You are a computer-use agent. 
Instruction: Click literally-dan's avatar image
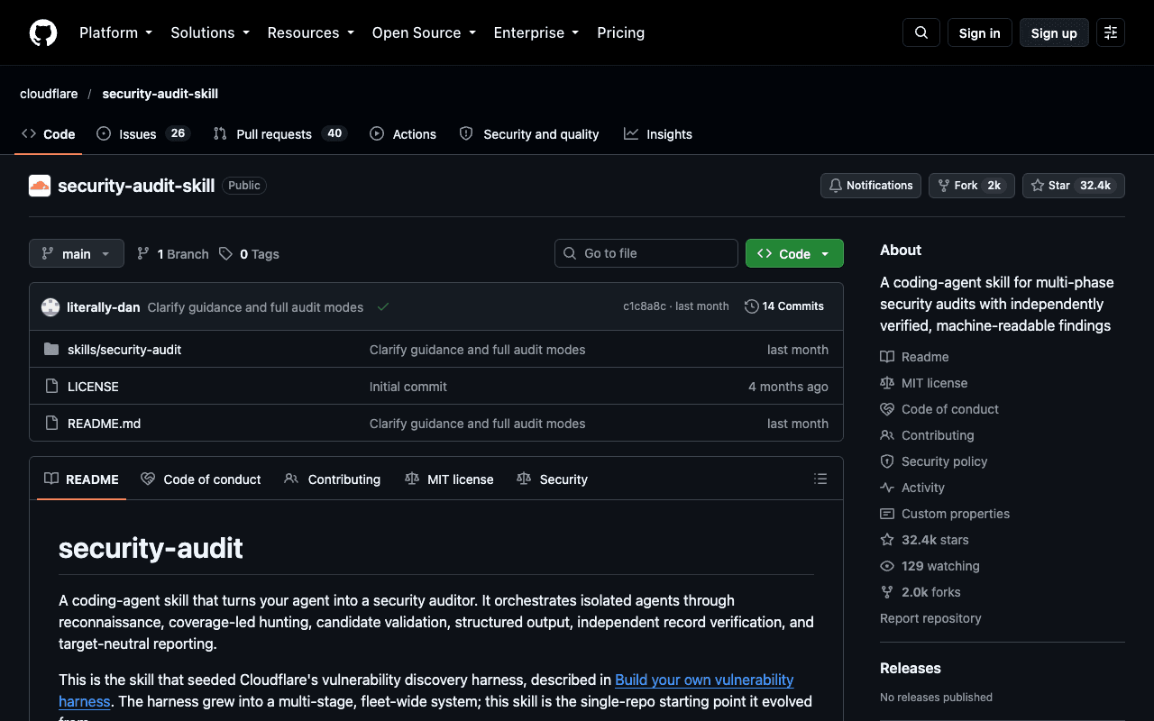click(x=50, y=306)
